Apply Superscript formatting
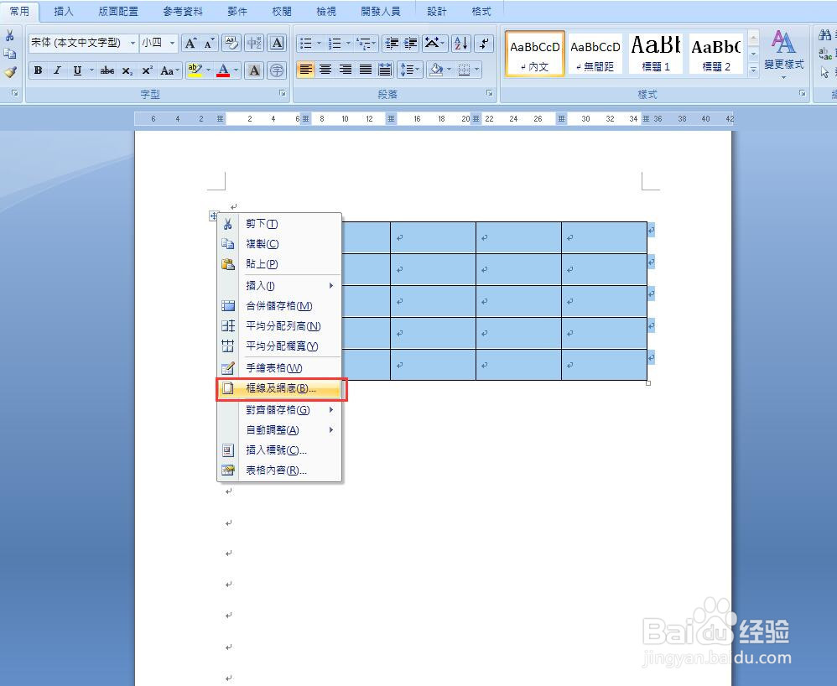 [x=147, y=70]
